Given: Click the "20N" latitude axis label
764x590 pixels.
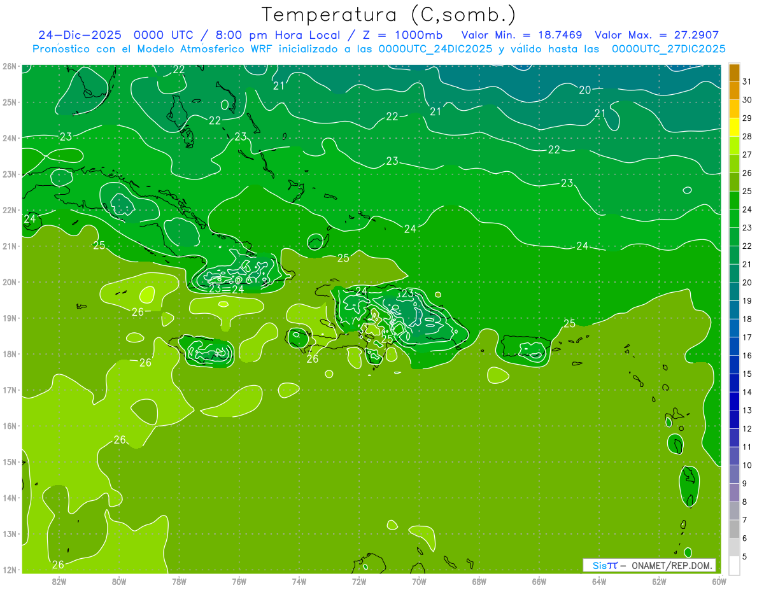Looking at the screenshot, I should click(x=9, y=282).
